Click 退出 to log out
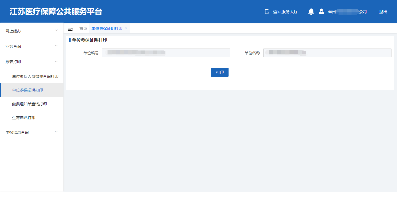 click(x=383, y=12)
